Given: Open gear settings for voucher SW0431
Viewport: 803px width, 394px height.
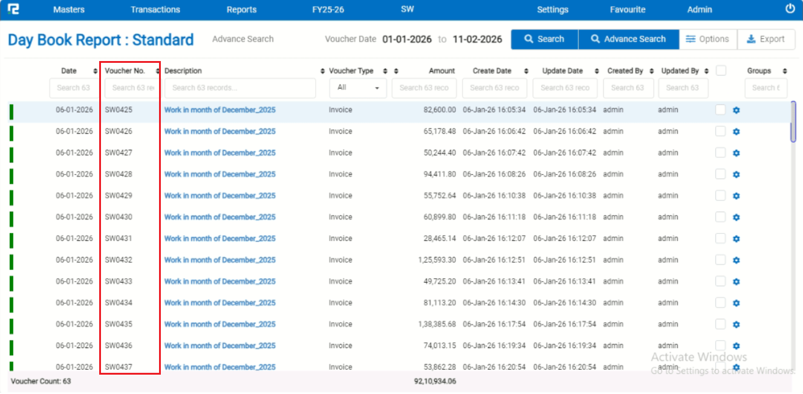Looking at the screenshot, I should coord(736,239).
